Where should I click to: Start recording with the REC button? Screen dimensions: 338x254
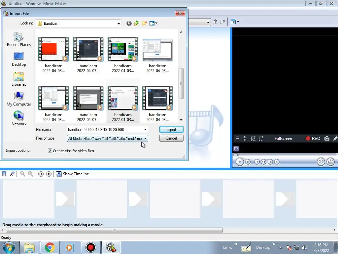[x=313, y=139]
